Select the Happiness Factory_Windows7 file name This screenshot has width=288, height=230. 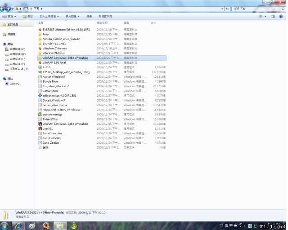pyautogui.click(x=61, y=110)
